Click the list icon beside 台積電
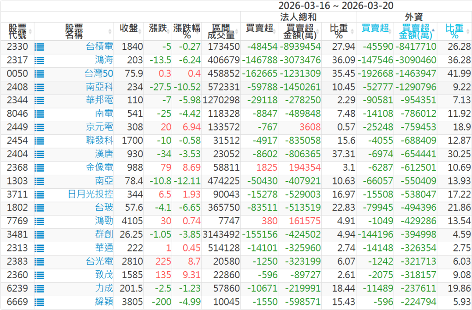The image size is (472, 310). coord(40,47)
